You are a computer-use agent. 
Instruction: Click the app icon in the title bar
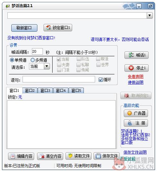[8, 6]
